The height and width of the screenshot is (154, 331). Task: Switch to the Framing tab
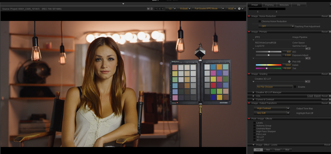(269, 5)
